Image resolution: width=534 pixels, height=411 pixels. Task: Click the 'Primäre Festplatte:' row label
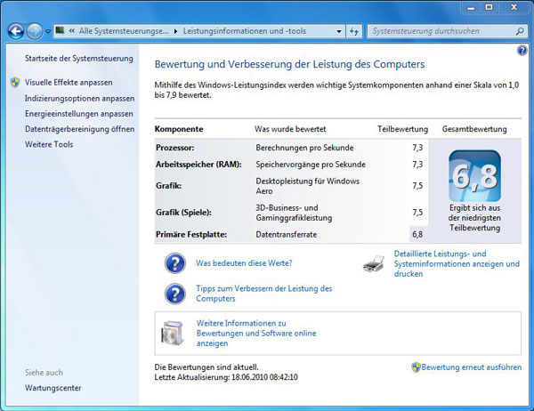(x=191, y=235)
